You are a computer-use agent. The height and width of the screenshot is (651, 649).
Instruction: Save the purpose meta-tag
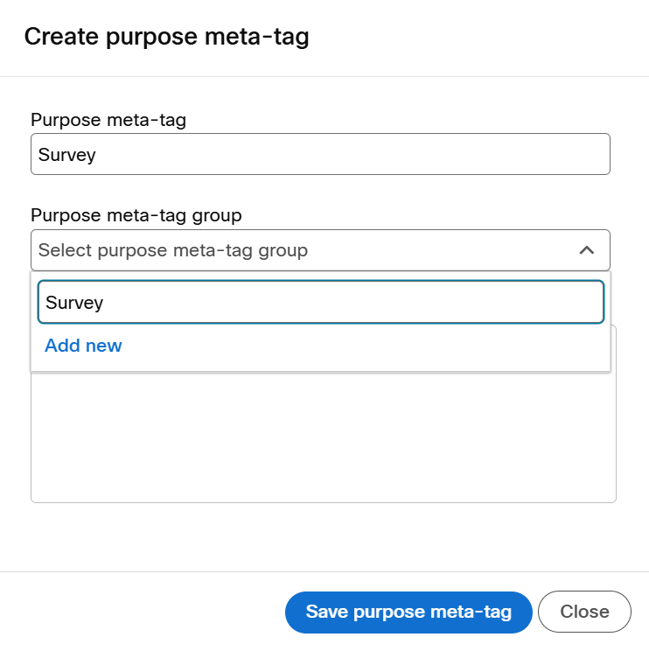(x=408, y=612)
